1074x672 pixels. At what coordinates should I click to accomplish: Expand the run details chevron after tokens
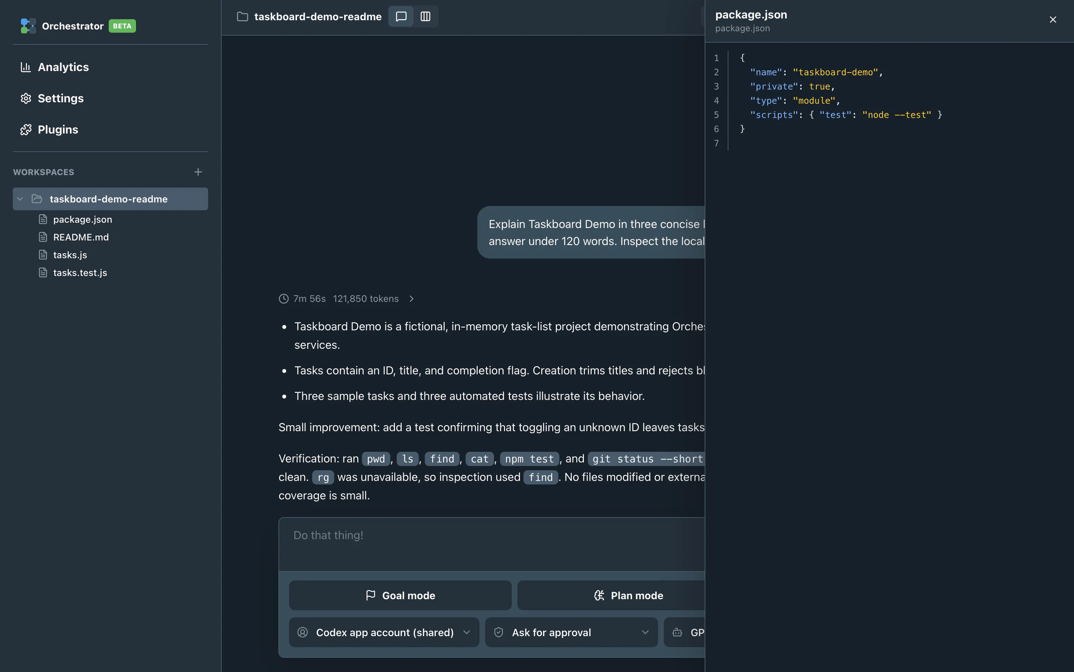pos(412,299)
